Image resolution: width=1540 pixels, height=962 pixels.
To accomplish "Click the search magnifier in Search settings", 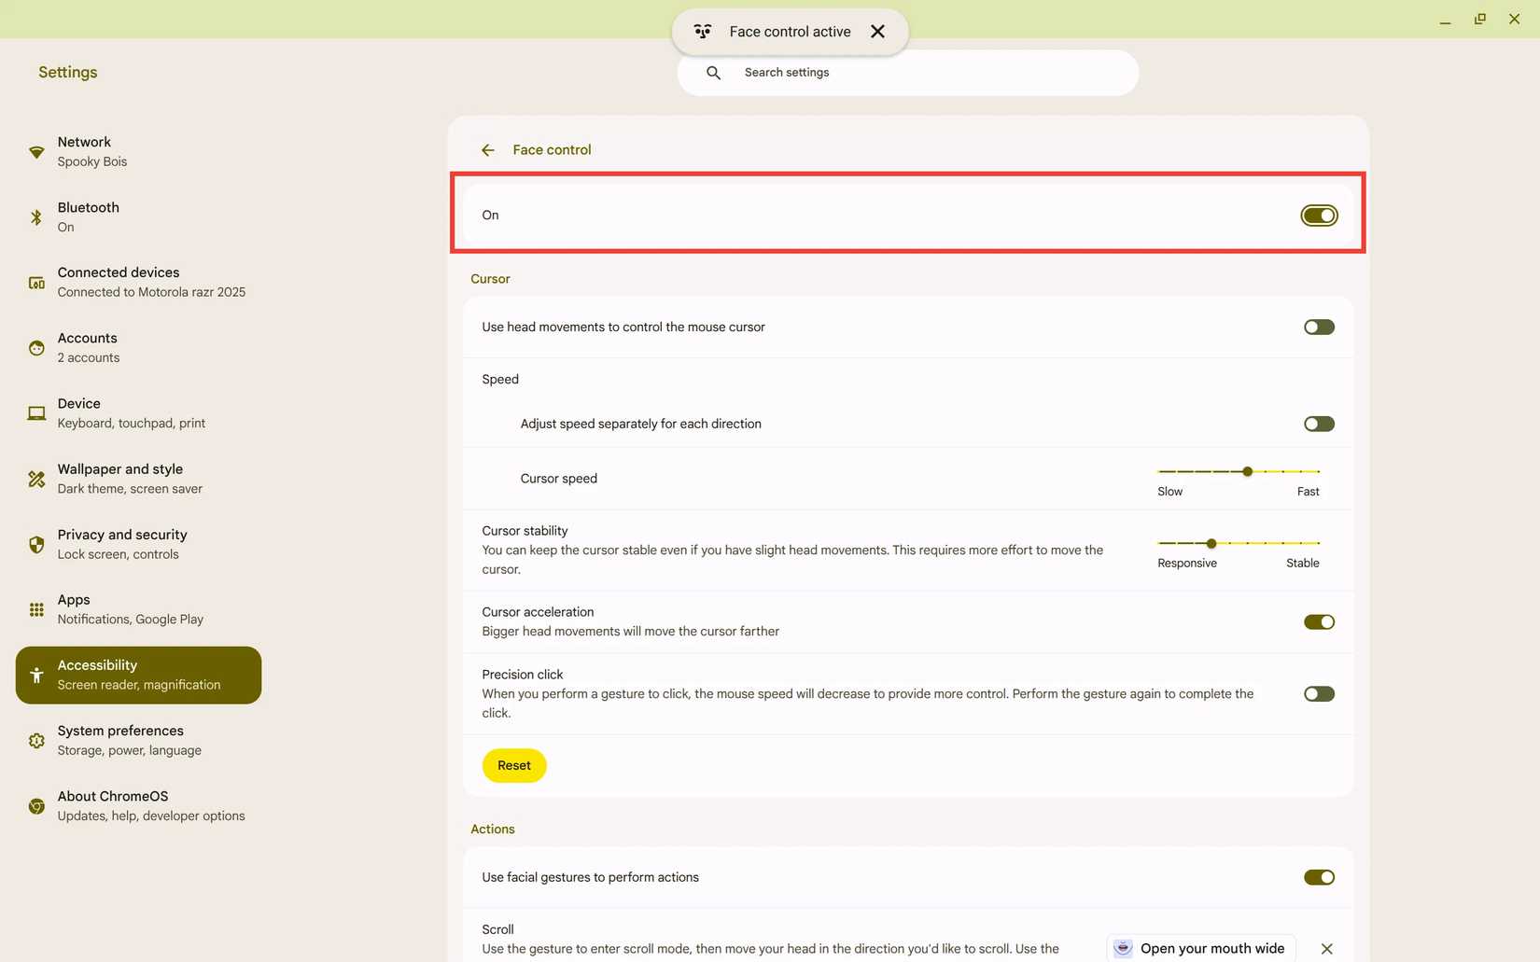I will tap(712, 72).
